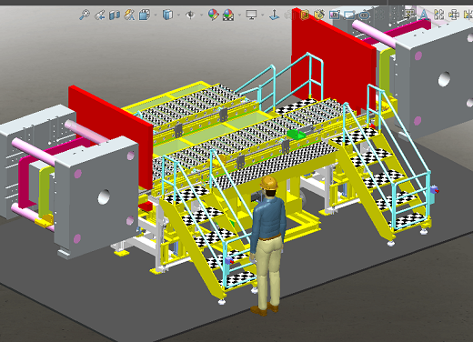Toggle the Hide/Show Items eye icon
The height and width of the screenshot is (342, 473).
(190, 15)
